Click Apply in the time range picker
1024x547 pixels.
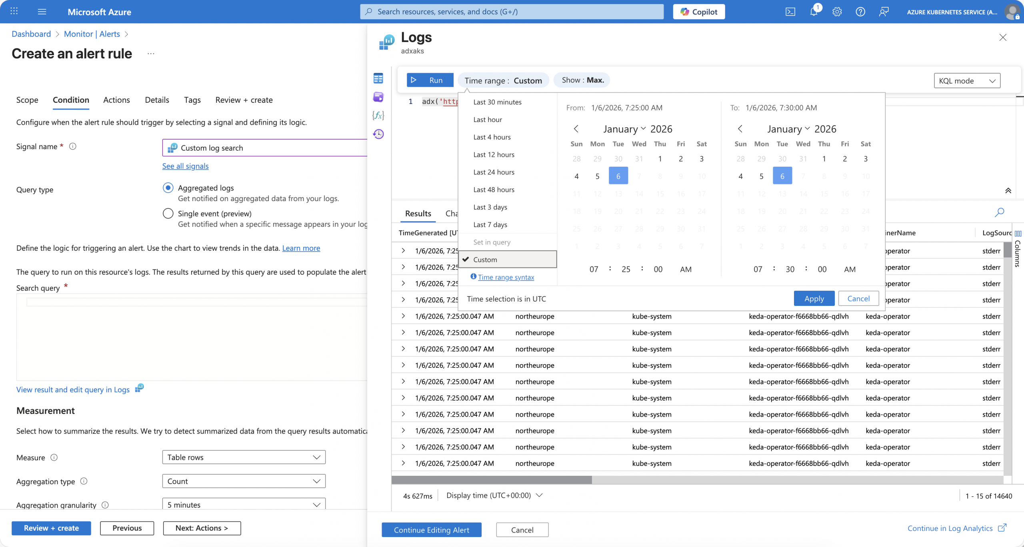pos(814,299)
